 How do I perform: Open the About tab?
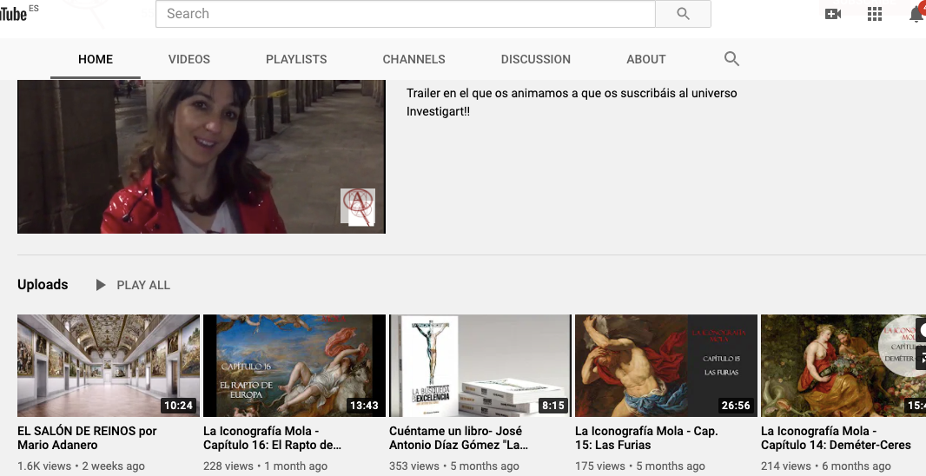point(646,59)
